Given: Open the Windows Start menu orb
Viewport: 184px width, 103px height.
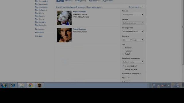Looking at the screenshot, I should point(4,85).
